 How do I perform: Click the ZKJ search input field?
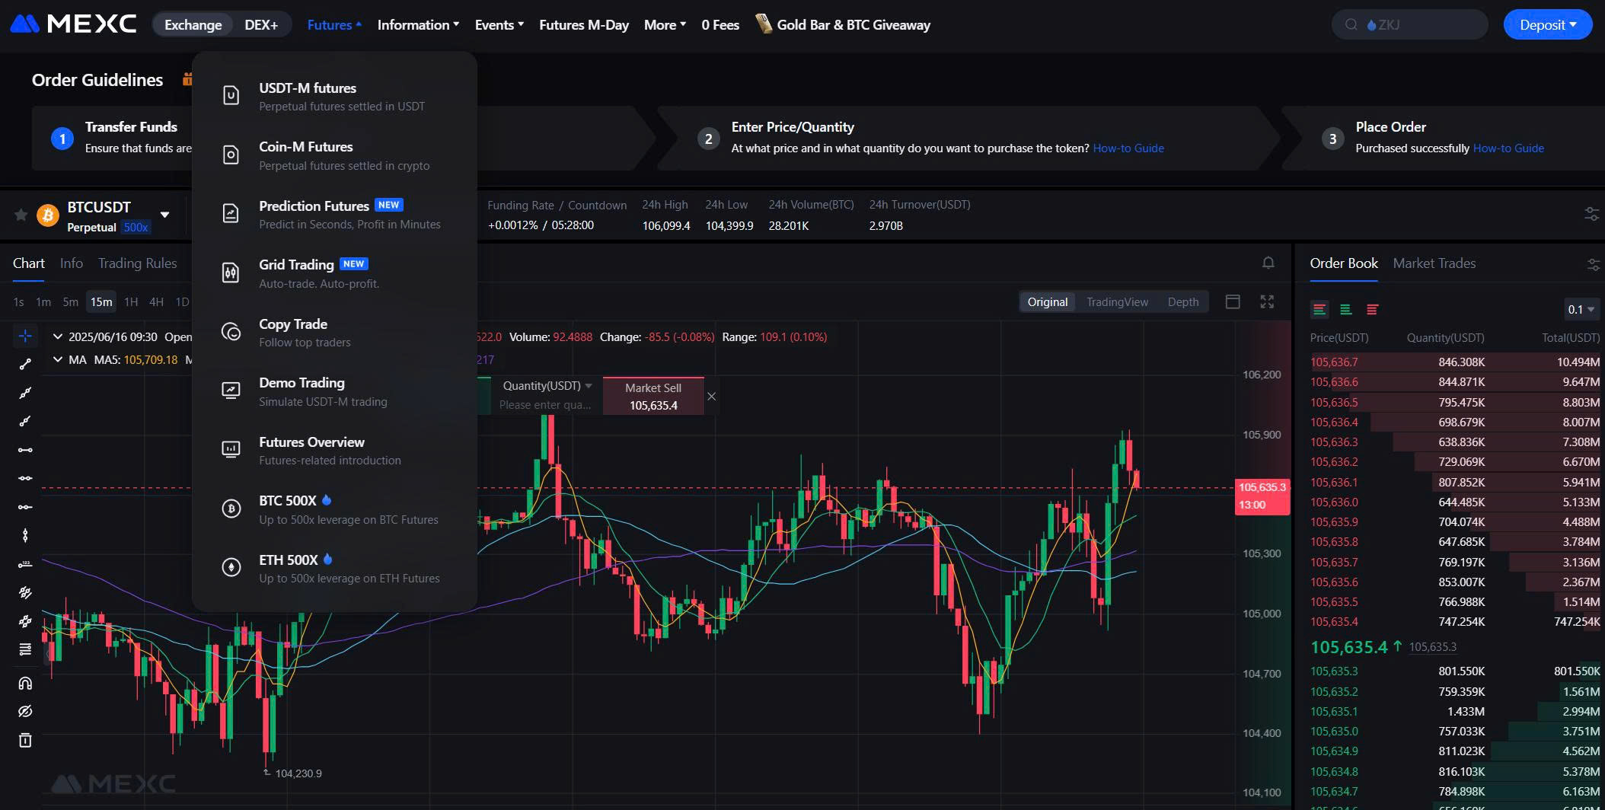coord(1410,24)
